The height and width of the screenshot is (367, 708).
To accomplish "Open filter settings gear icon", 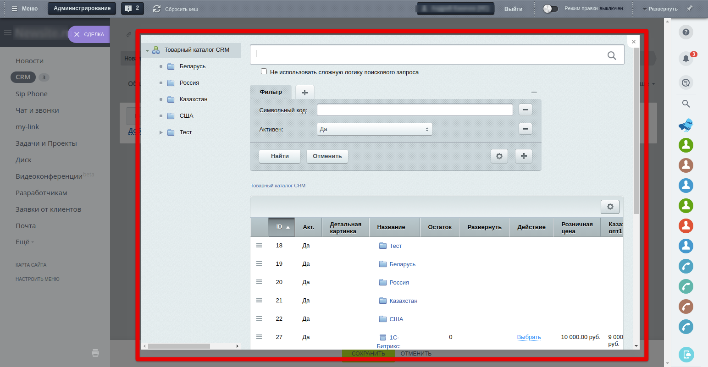I will [x=499, y=156].
